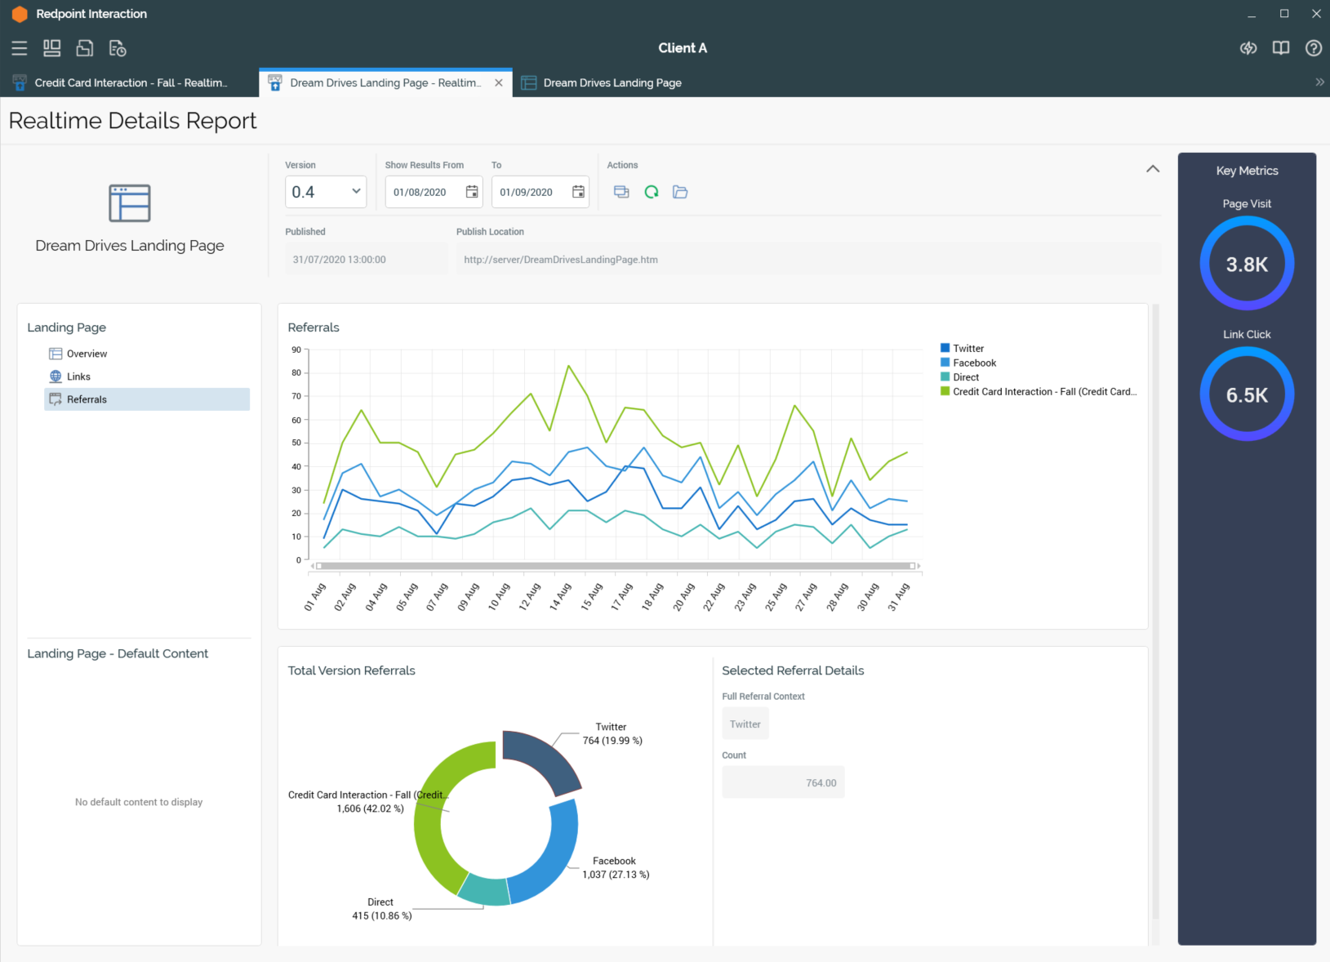Open the help question mark icon
1330x962 pixels.
pyautogui.click(x=1313, y=48)
